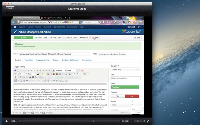Click the Cut scissors icon
This screenshot has width=200, height=125.
(x=48, y=74)
